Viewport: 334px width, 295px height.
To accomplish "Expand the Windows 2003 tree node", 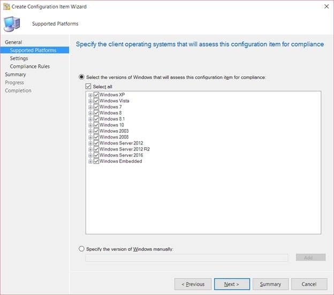I will point(90,131).
